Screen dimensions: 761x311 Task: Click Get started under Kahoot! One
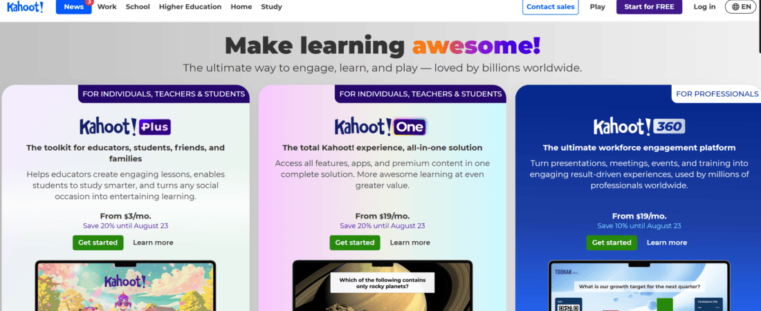(x=355, y=243)
